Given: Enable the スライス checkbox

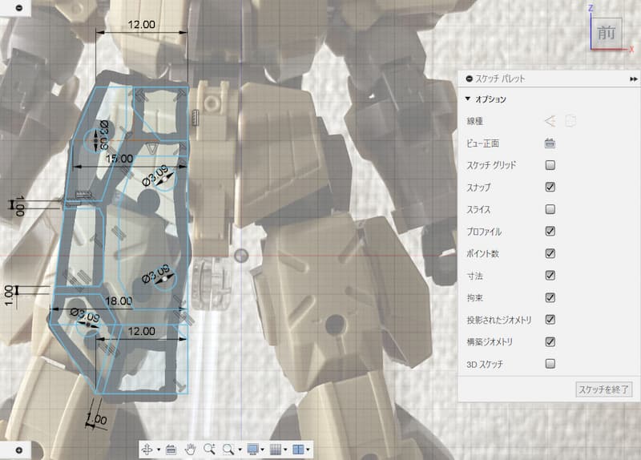Looking at the screenshot, I should point(550,209).
